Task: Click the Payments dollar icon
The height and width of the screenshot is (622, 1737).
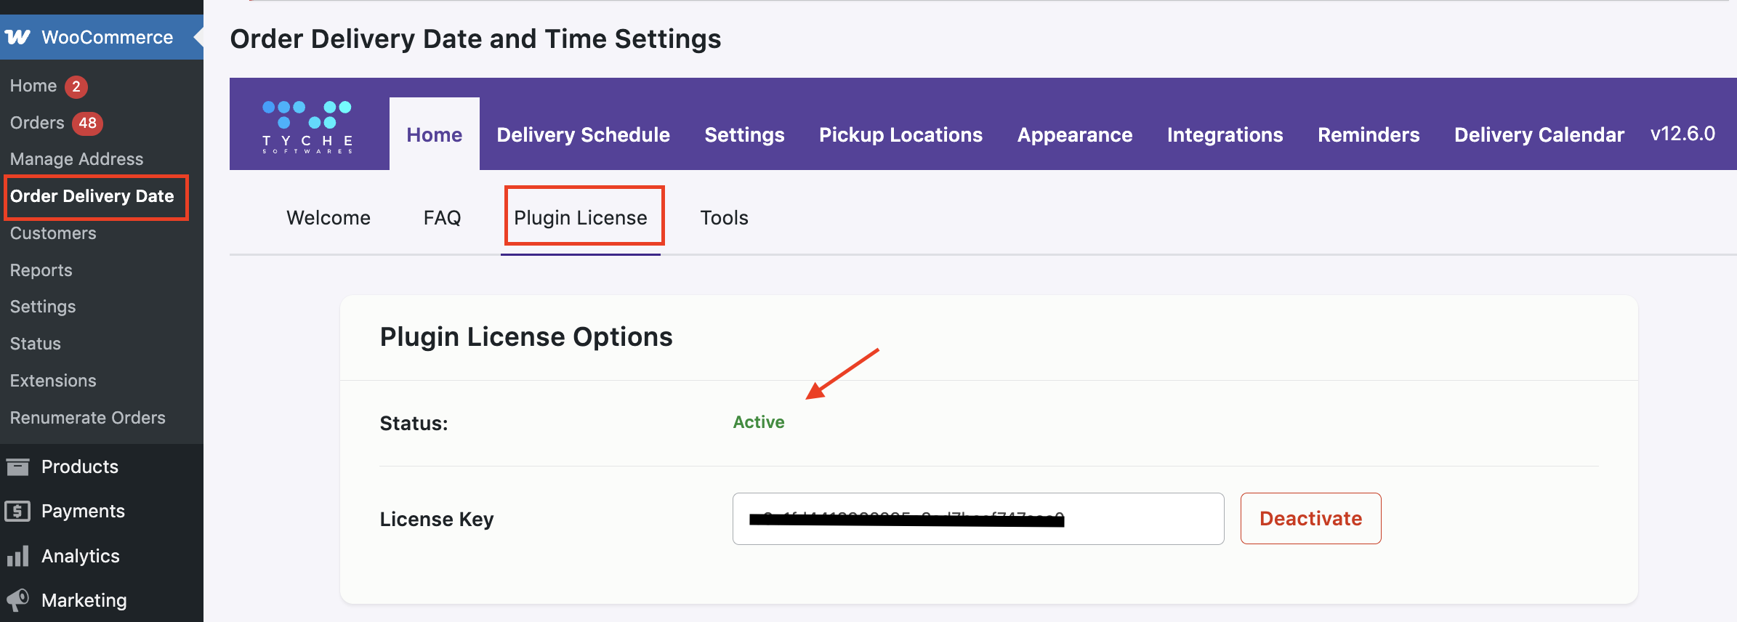Action: (17, 512)
